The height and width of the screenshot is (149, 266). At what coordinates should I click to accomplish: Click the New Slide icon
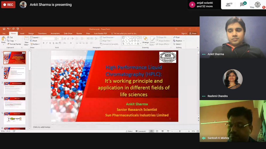(27, 40)
